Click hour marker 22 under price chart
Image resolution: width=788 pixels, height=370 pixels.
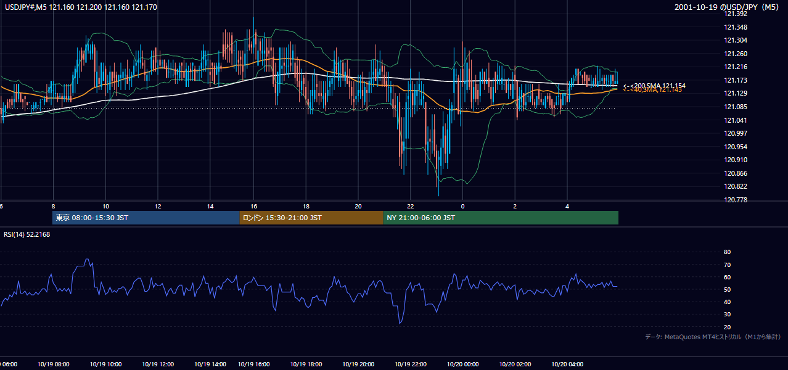click(x=411, y=206)
